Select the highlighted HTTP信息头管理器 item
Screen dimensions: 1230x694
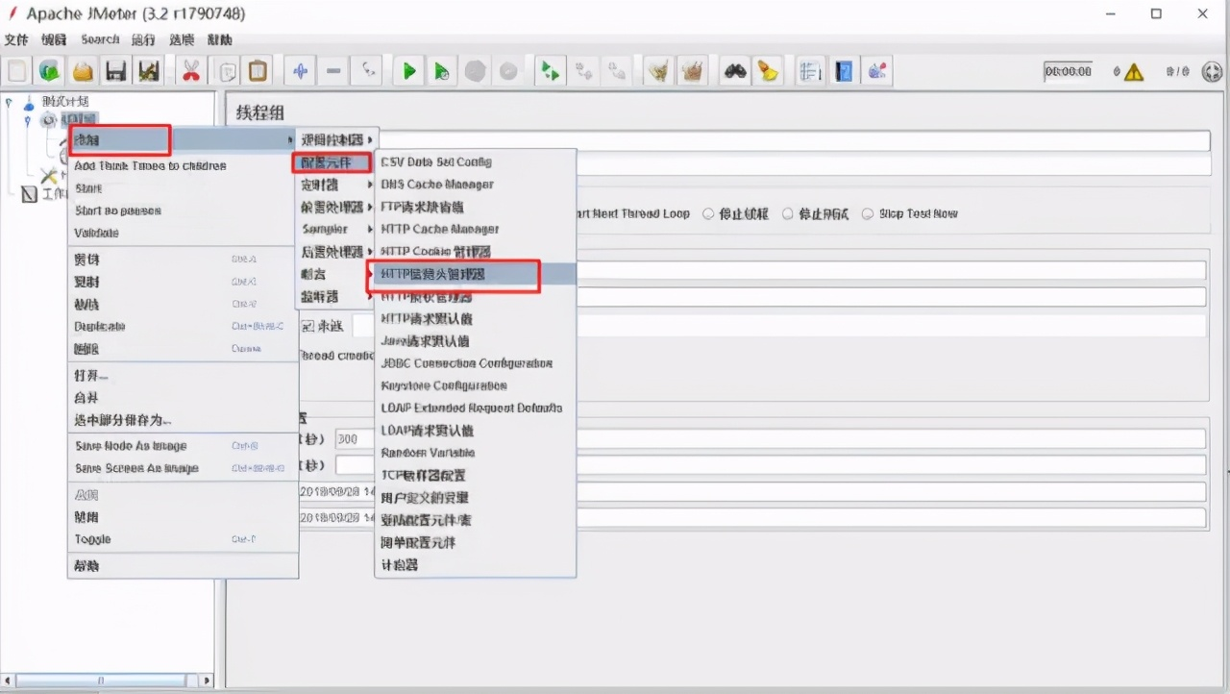pos(475,274)
